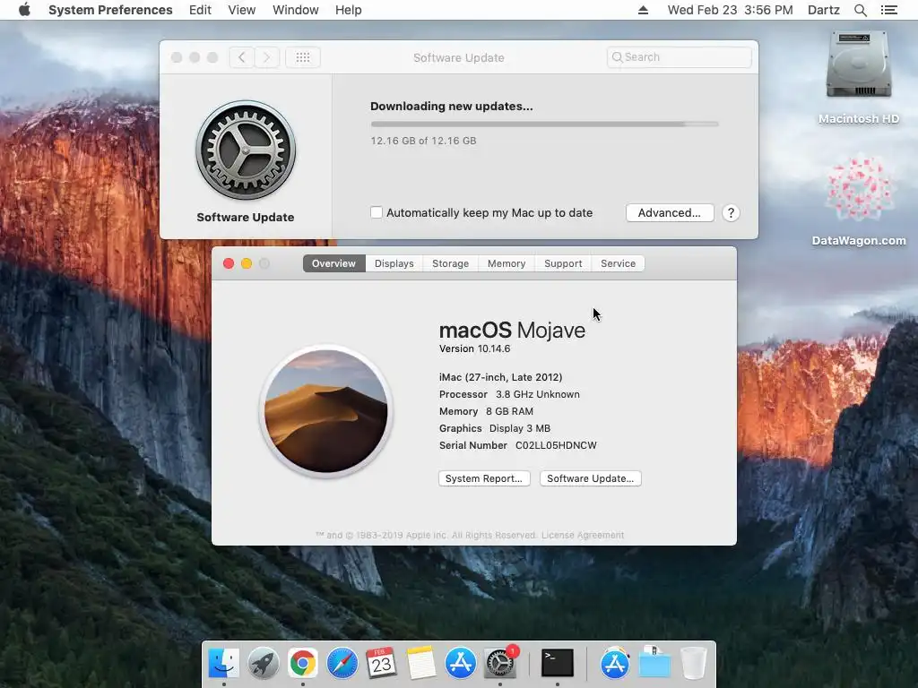Launch Launchpad rocket in Dock

point(264,663)
